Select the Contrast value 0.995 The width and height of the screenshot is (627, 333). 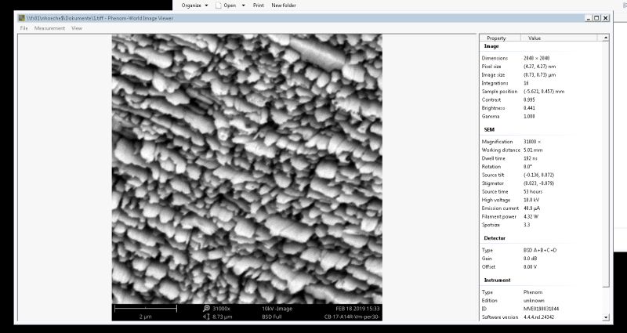(529, 100)
